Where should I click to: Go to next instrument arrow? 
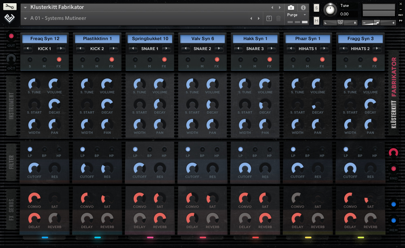(x=280, y=7)
